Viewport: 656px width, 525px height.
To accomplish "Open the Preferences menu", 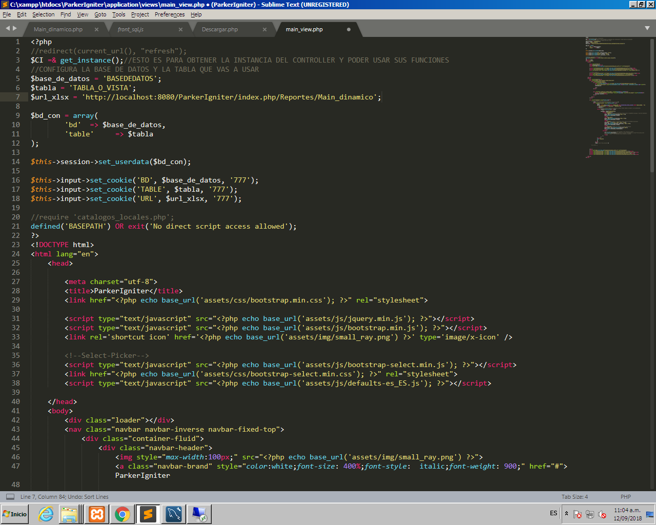I will [x=170, y=14].
